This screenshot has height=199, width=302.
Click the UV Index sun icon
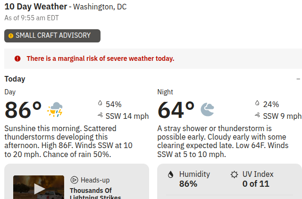[x=234, y=174]
